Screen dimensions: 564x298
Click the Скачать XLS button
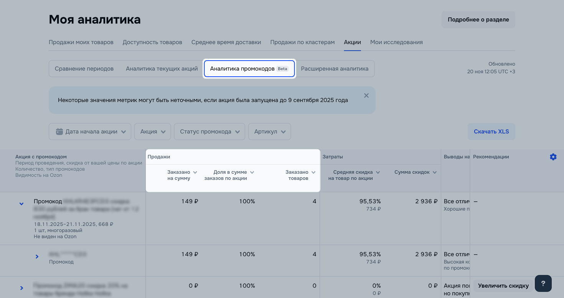point(491,132)
